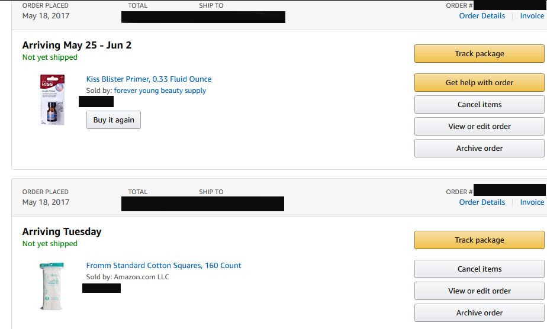547x329 pixels.
Task: Archive the Kiss Blister Primer order
Action: [x=479, y=149]
